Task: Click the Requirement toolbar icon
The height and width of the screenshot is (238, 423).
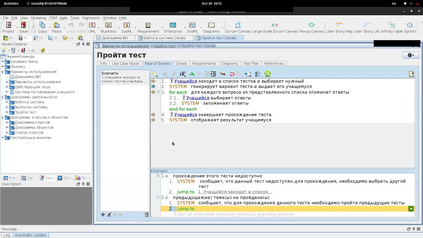Action: pos(148,25)
